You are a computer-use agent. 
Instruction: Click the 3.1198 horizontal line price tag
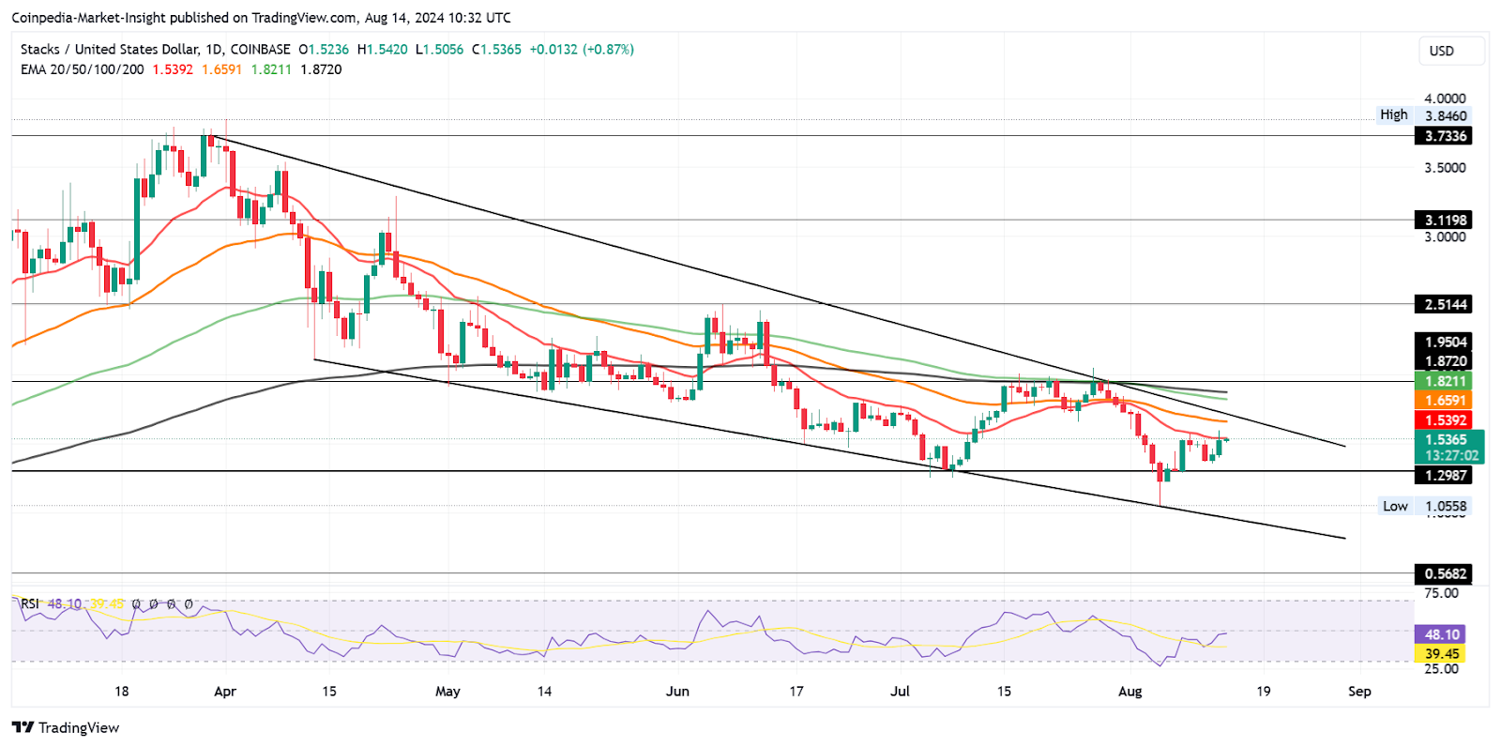pos(1444,221)
